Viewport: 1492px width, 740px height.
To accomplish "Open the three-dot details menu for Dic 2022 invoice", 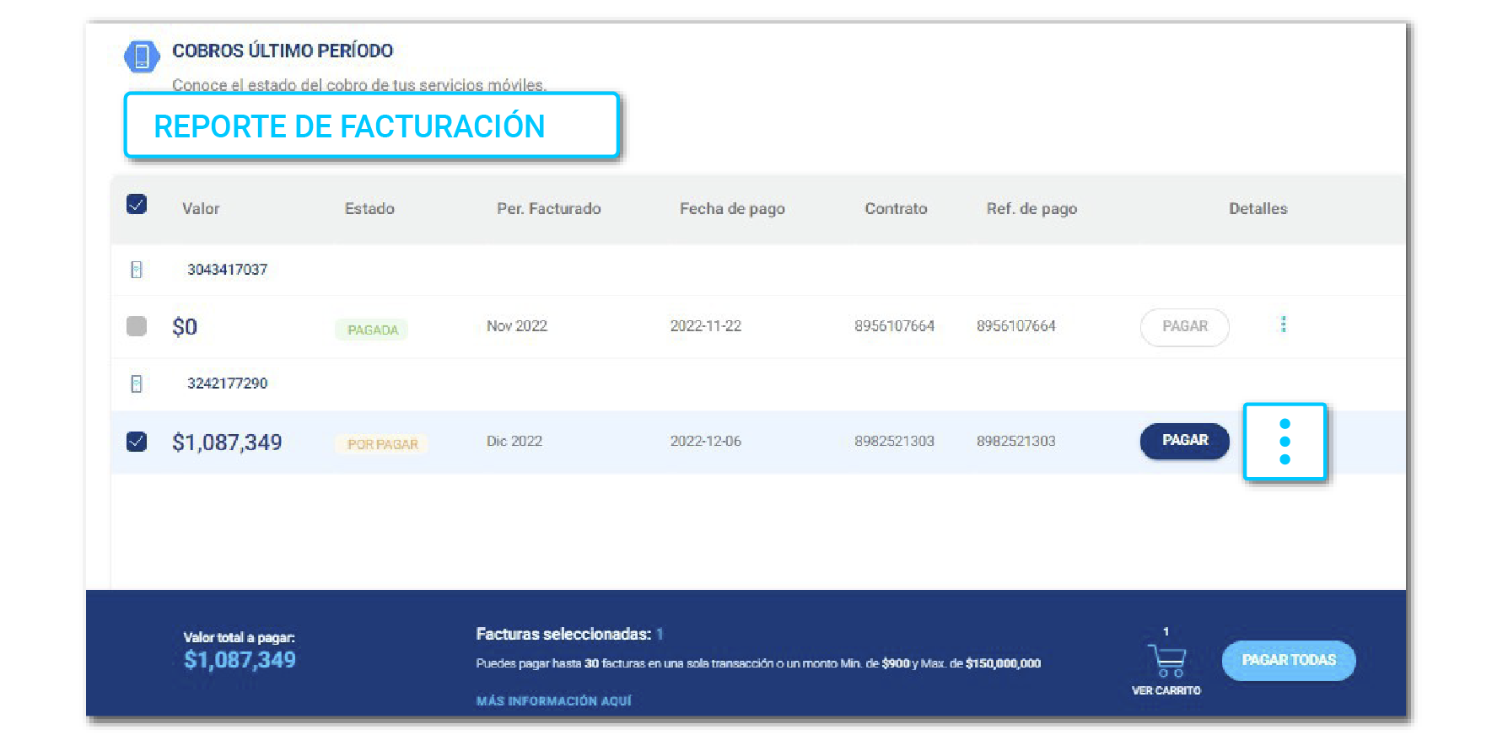I will tap(1285, 442).
